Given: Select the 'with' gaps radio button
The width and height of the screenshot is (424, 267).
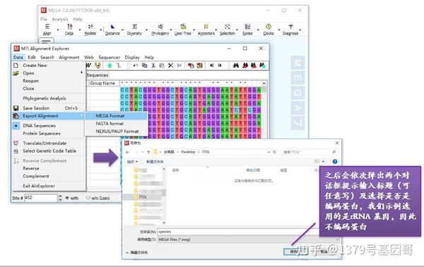Looking at the screenshot, I should pyautogui.click(x=67, y=198).
